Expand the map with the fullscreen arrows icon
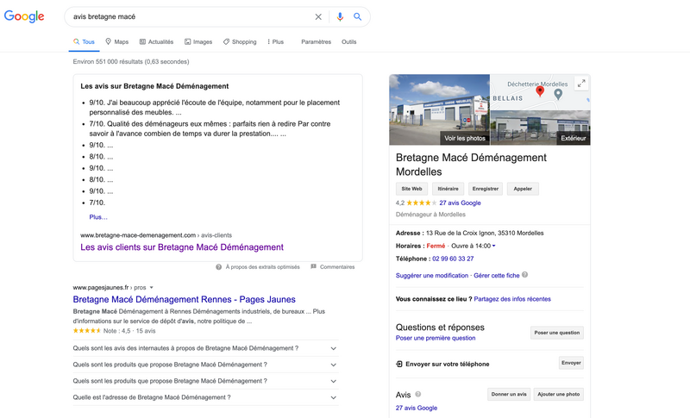The height and width of the screenshot is (418, 690). click(x=581, y=83)
